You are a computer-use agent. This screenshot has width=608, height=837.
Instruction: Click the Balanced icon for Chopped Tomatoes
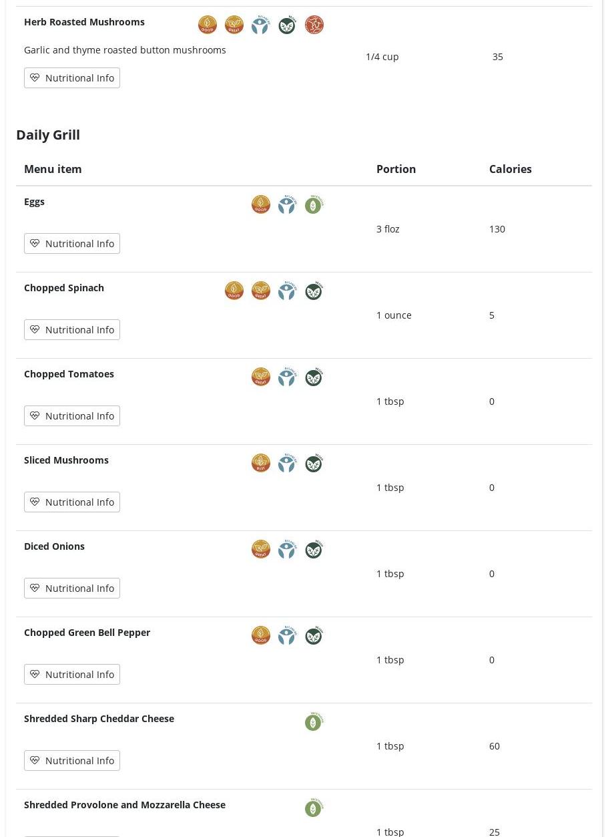tap(287, 377)
